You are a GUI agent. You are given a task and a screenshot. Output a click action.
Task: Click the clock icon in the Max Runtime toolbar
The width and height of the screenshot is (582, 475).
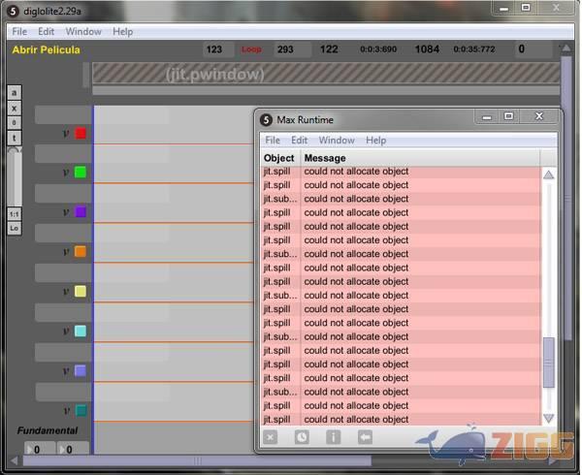302,437
